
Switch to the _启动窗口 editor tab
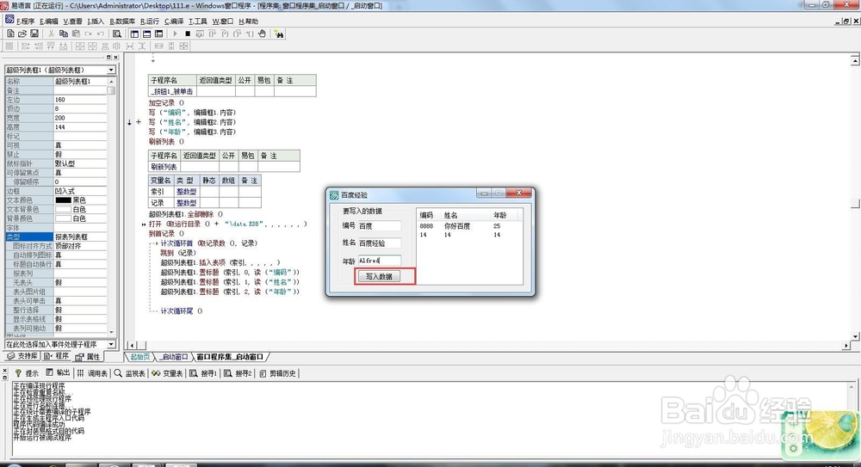click(x=174, y=357)
